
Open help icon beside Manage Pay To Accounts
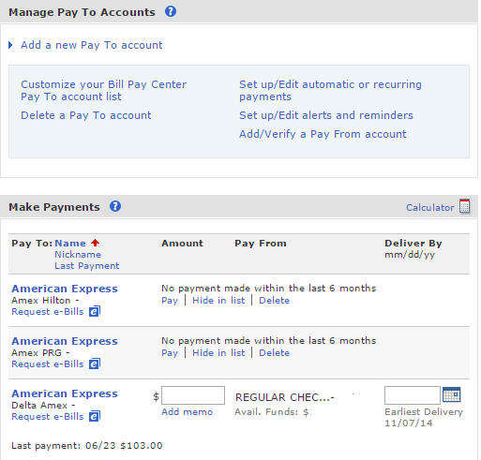(171, 11)
